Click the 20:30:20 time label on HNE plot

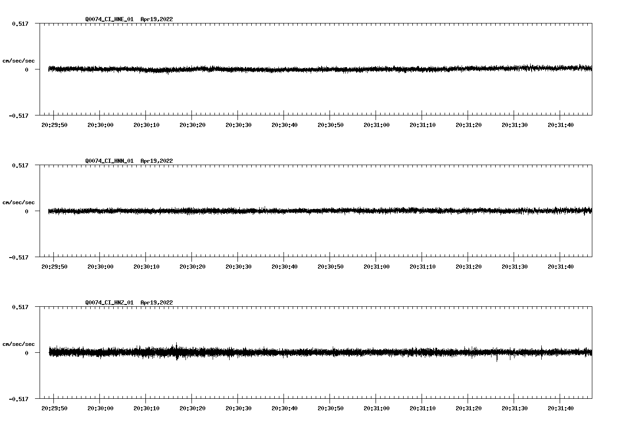(x=192, y=125)
